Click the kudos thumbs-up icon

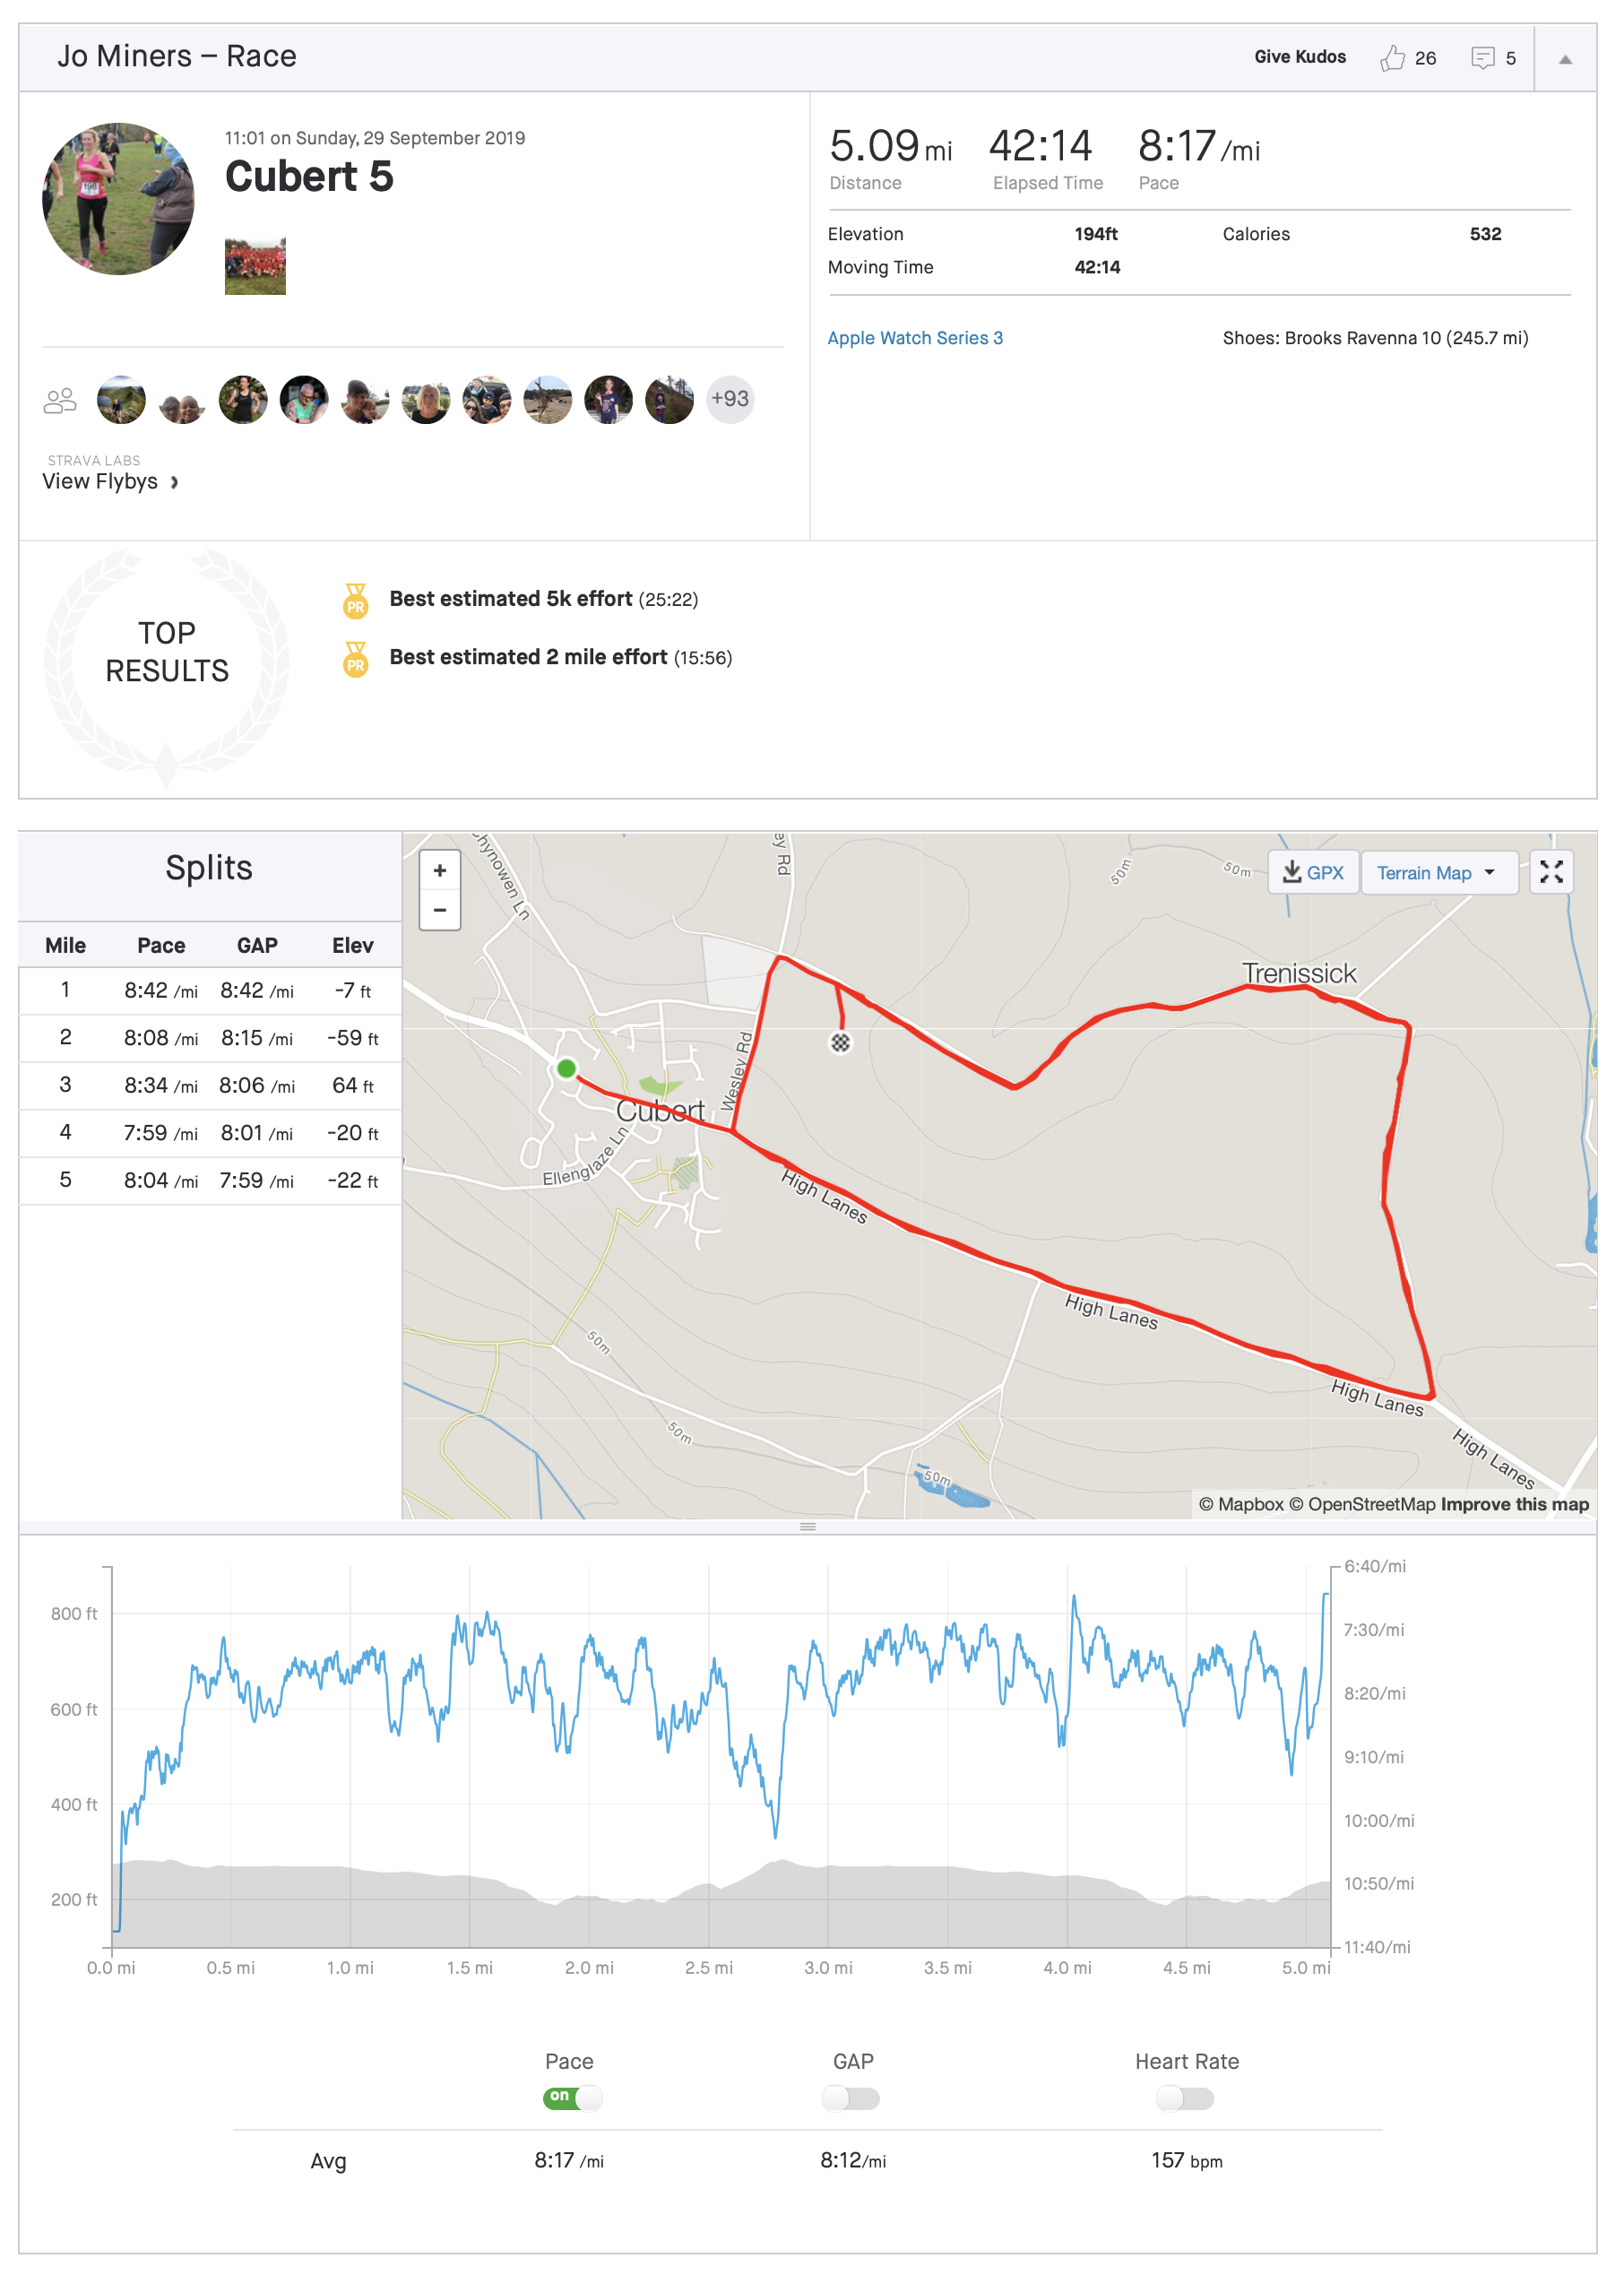1391,58
